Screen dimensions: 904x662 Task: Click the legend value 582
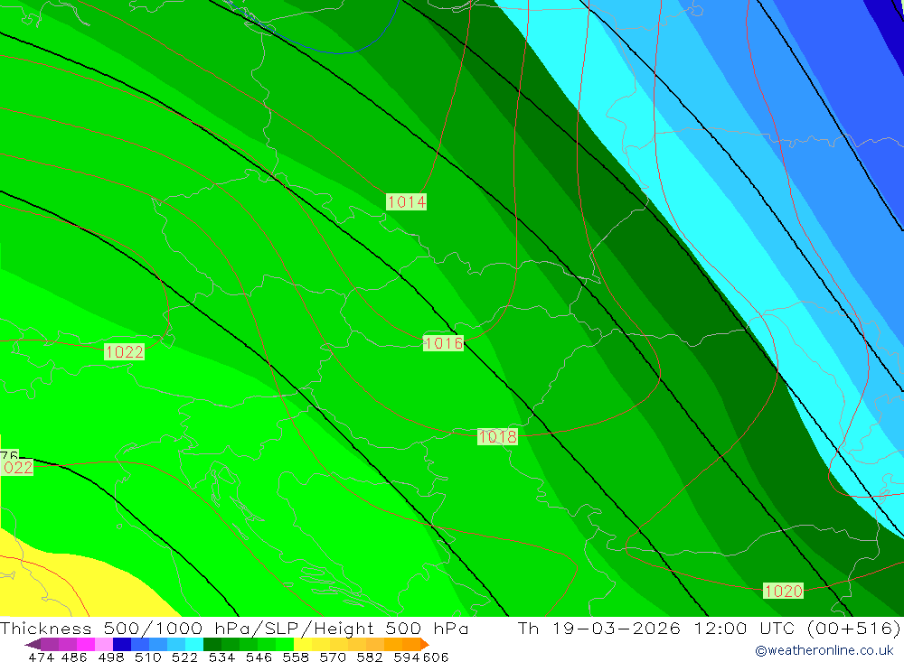click(x=370, y=657)
